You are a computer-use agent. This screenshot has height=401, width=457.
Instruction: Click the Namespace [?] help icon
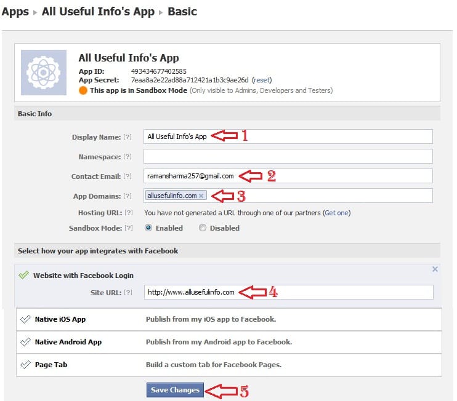point(127,157)
